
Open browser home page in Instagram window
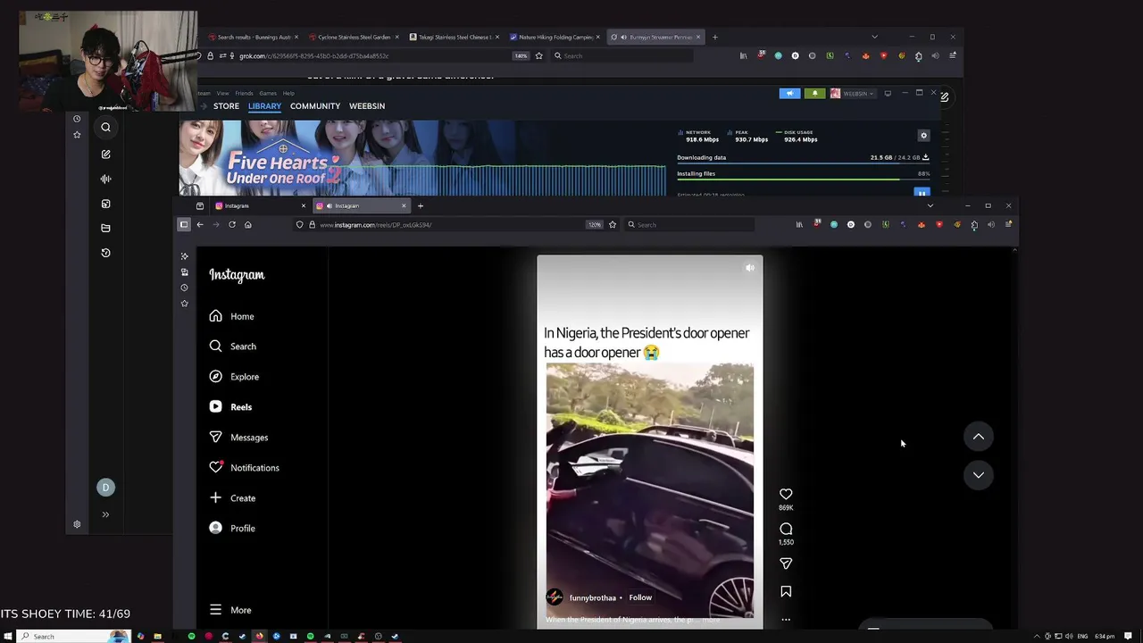click(x=248, y=225)
